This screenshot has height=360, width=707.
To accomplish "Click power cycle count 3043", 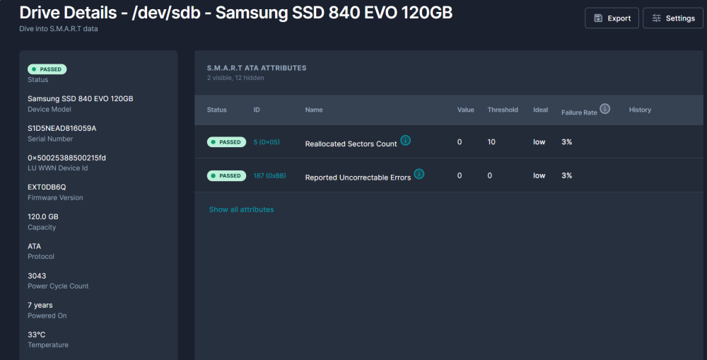I will (37, 276).
